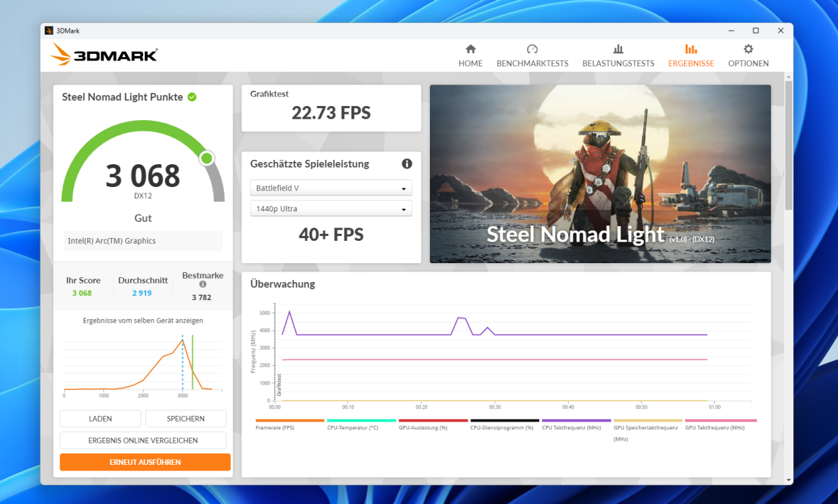Open the Optionen gear icon
This screenshot has height=504, width=838.
(749, 49)
